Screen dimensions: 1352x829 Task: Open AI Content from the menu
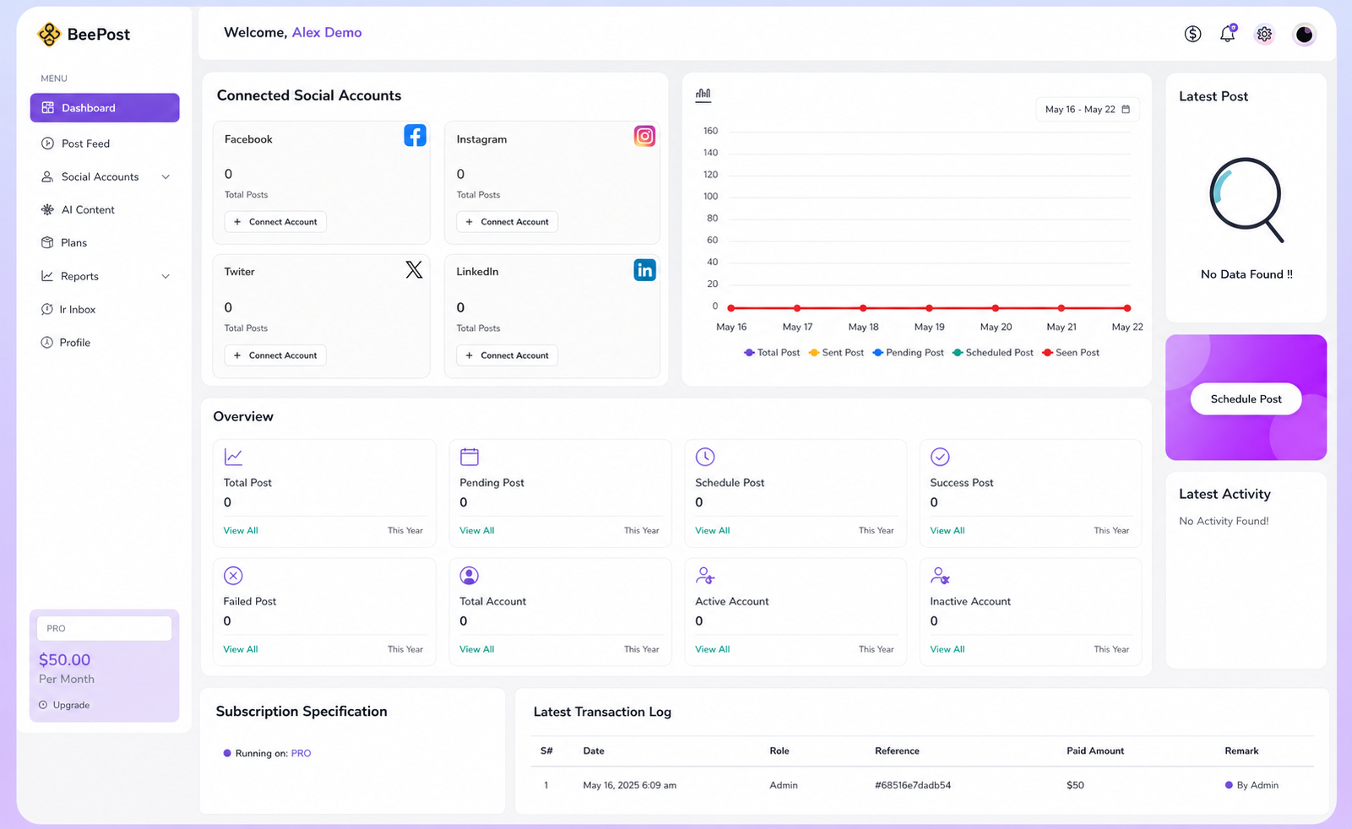pyautogui.click(x=88, y=210)
